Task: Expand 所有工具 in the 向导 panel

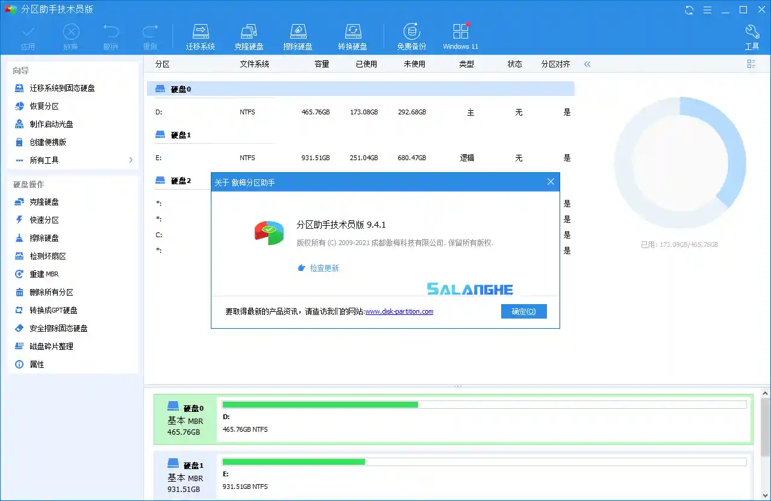Action: click(43, 160)
